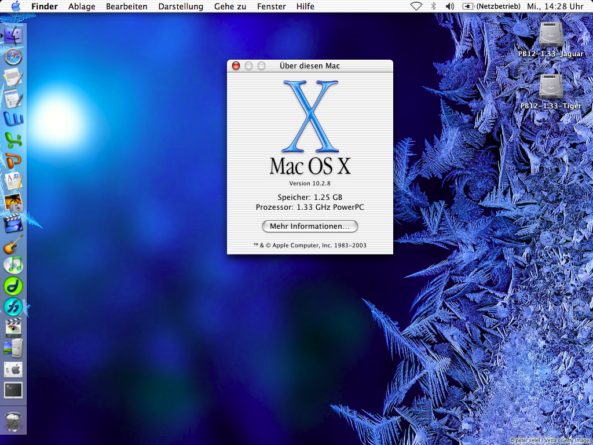Click the Mehr Informationen button
The width and height of the screenshot is (593, 445).
click(310, 226)
